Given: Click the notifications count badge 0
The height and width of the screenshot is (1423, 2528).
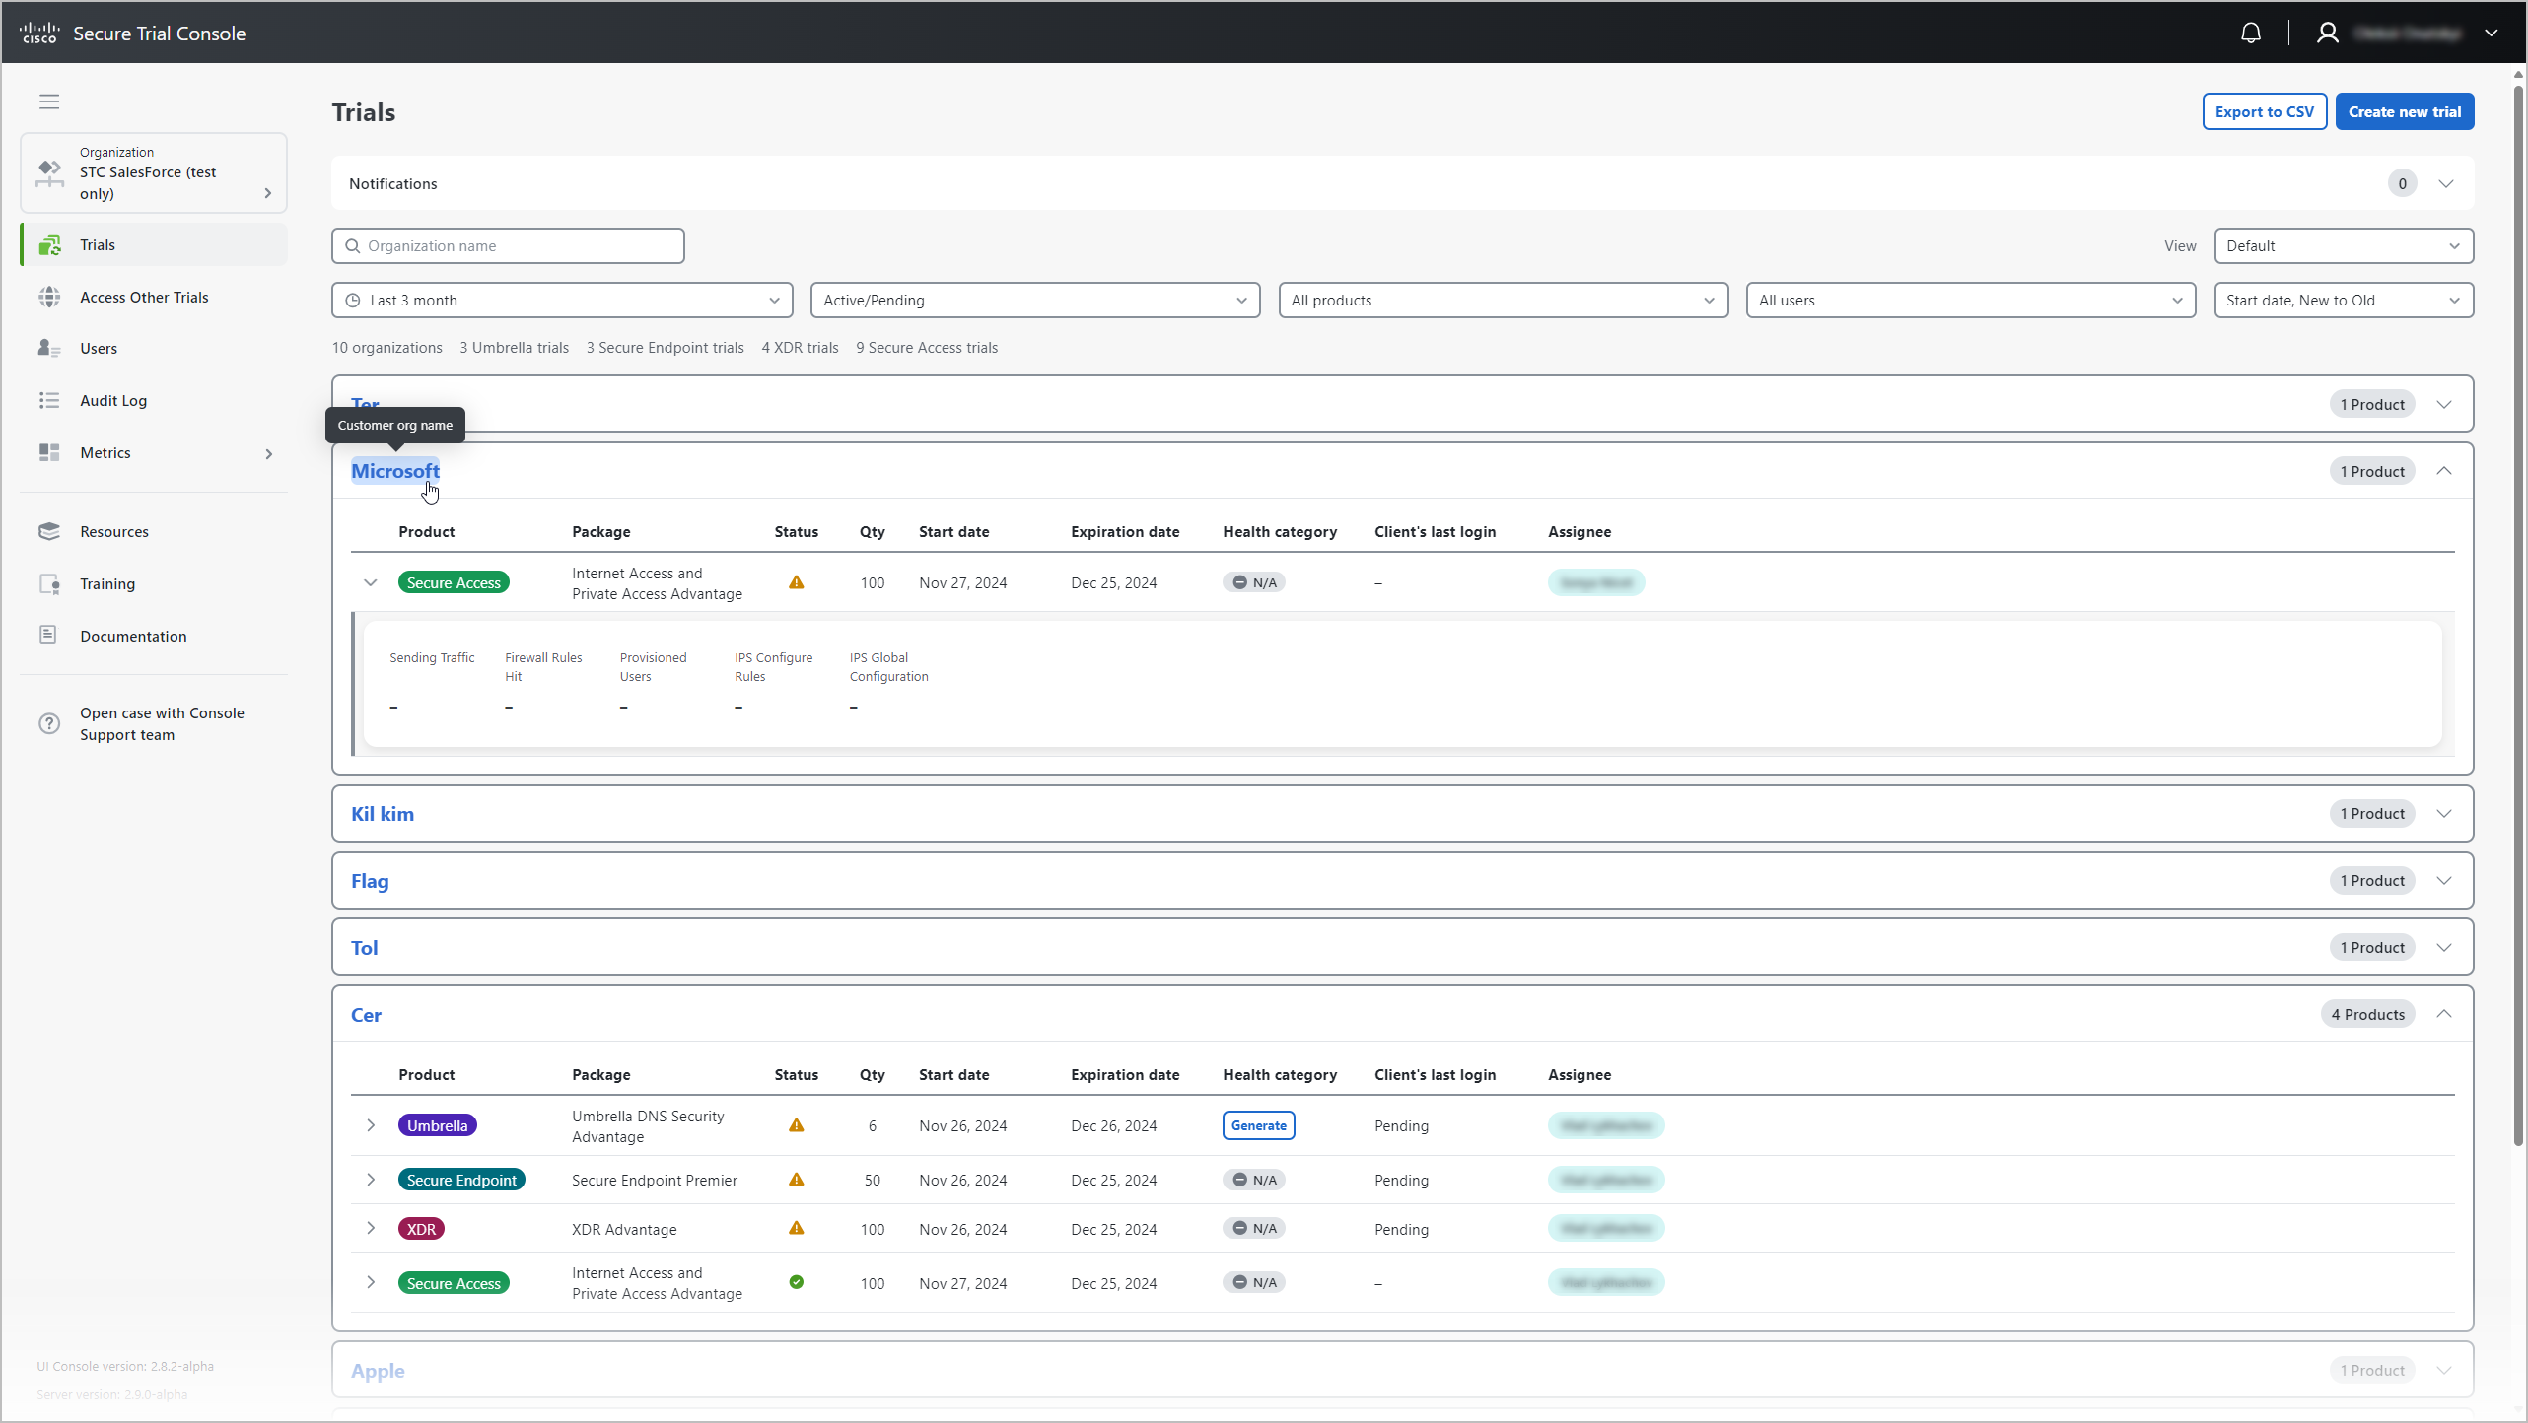Looking at the screenshot, I should [x=2402, y=183].
